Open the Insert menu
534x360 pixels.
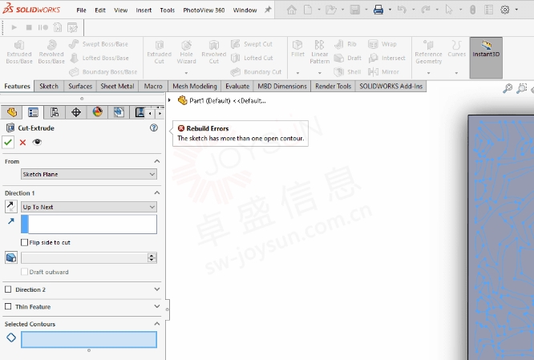click(x=144, y=10)
